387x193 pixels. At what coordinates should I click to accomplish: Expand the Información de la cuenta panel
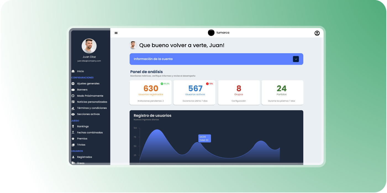pos(210,59)
